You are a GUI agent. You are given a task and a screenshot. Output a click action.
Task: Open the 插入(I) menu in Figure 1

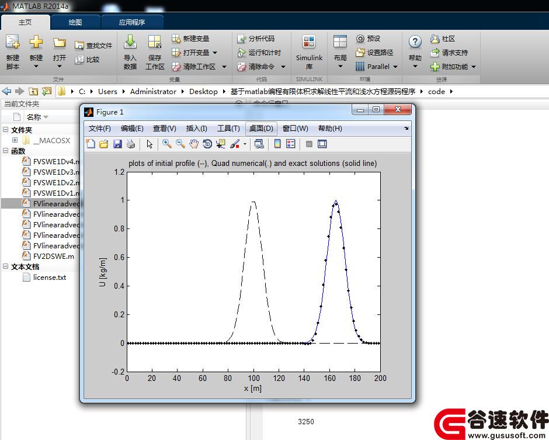[x=196, y=129]
